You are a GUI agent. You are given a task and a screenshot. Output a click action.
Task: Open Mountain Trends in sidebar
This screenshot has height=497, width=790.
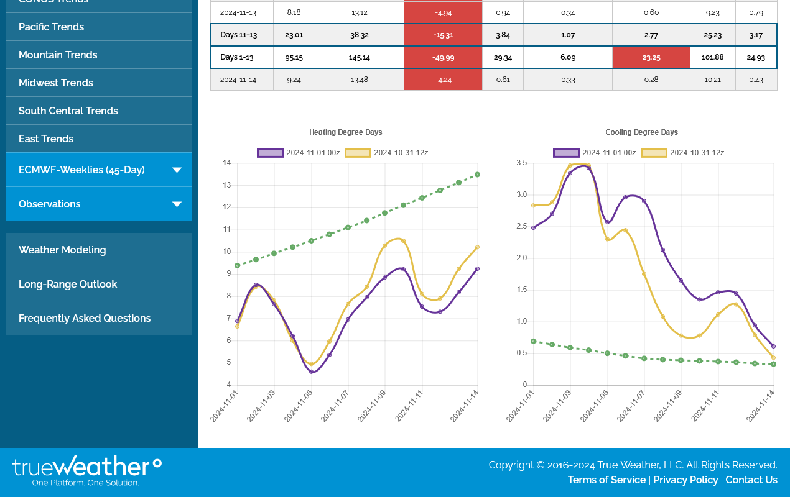click(58, 55)
